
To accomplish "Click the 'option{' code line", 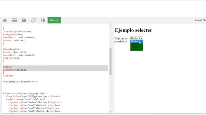I will point(8,67).
